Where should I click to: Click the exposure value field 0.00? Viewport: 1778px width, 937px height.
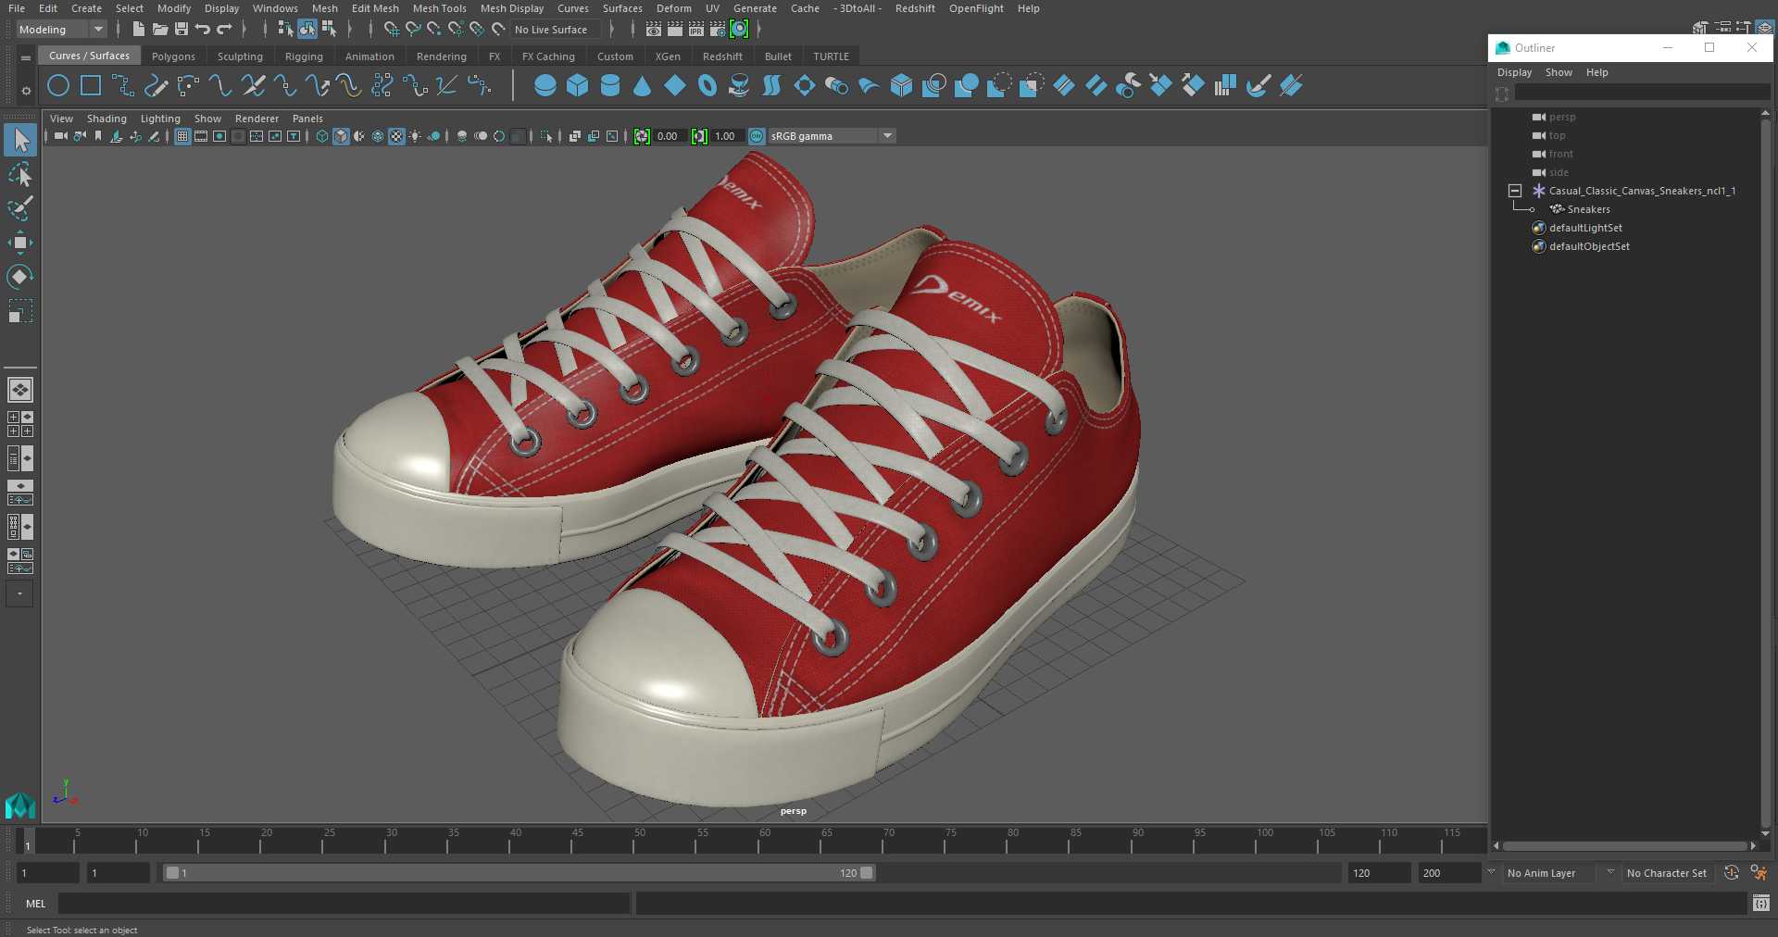point(669,136)
